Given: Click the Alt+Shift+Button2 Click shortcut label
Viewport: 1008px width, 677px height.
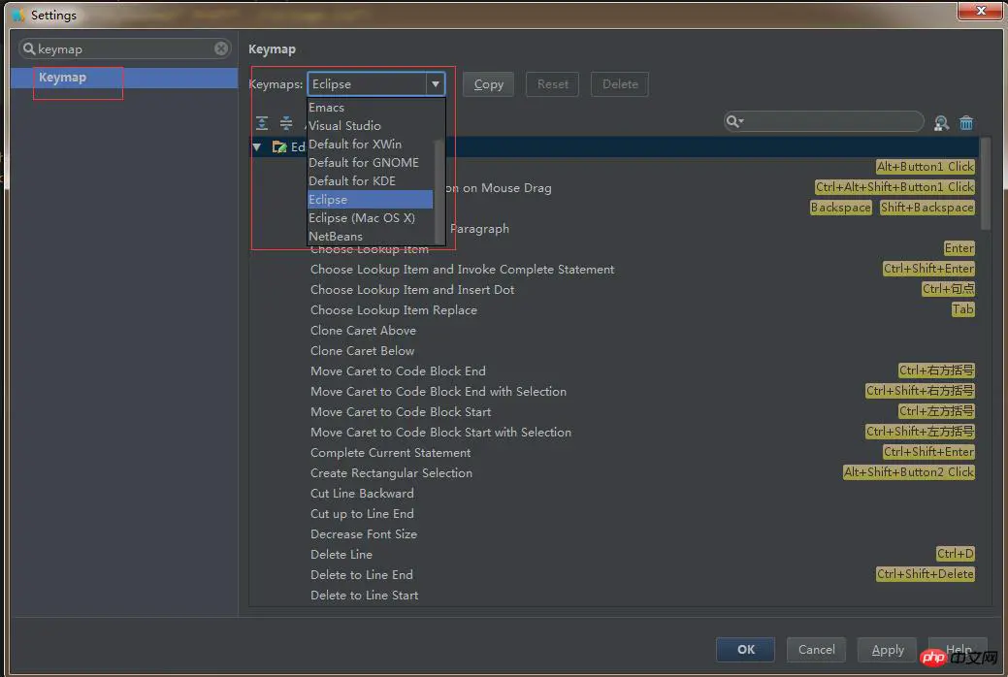Looking at the screenshot, I should (x=908, y=472).
